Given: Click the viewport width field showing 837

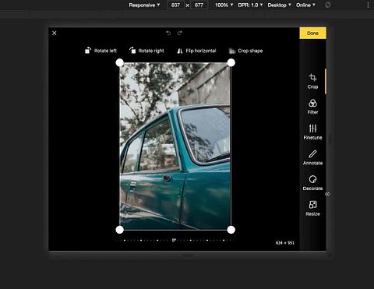Looking at the screenshot, I should pos(176,5).
